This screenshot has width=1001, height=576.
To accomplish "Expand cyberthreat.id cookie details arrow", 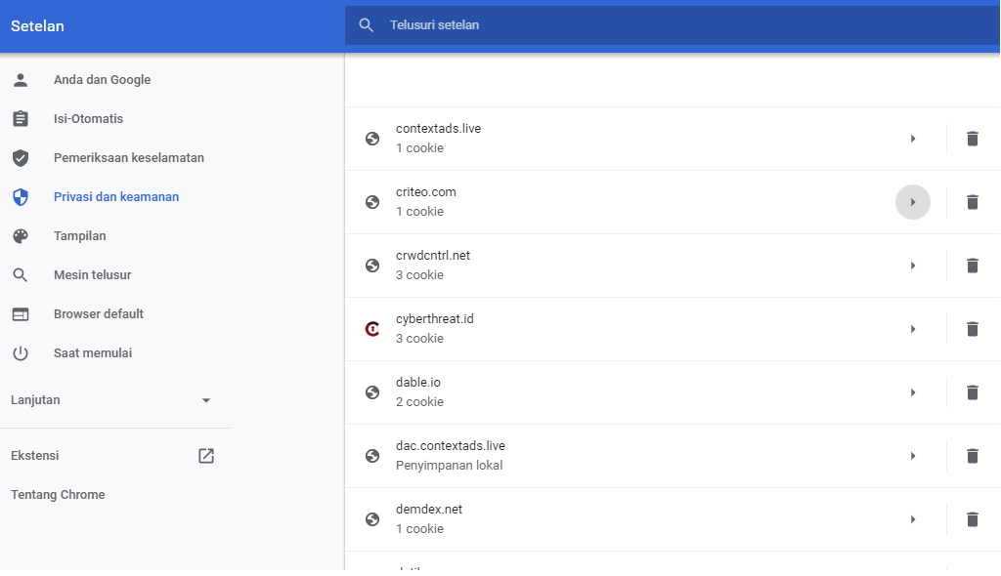I will click(x=913, y=329).
